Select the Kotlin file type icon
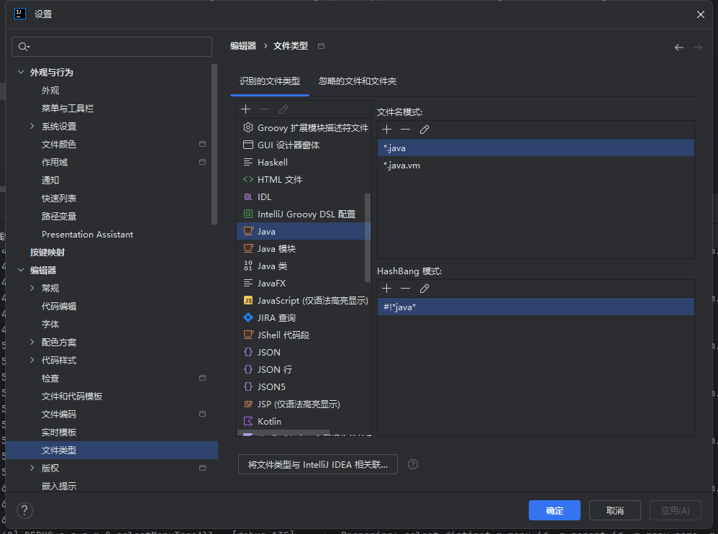Viewport: 718px width, 534px height. pos(248,421)
